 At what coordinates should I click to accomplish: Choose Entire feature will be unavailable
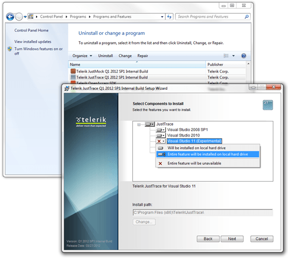coord(208,163)
